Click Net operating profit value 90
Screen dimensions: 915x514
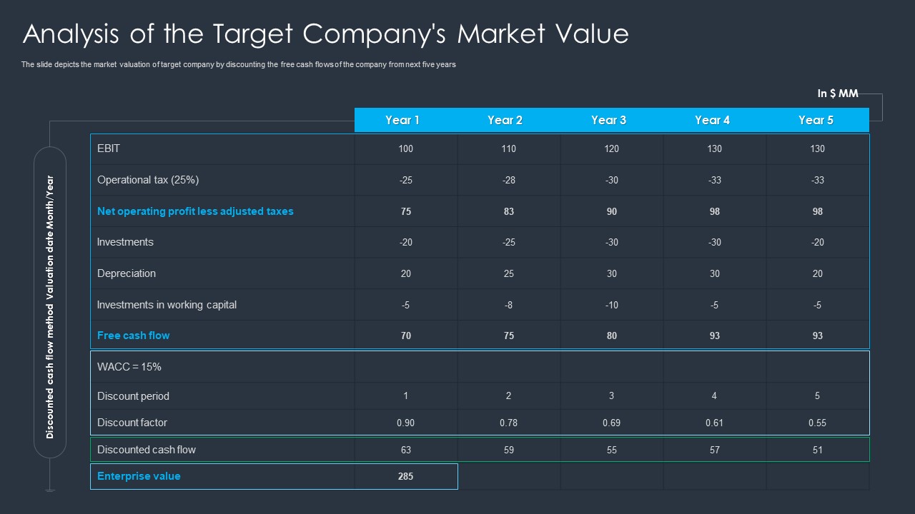(612, 211)
